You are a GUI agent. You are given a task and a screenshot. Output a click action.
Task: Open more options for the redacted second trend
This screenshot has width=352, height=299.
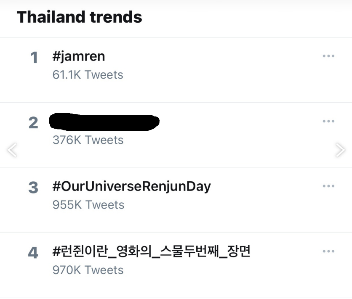pyautogui.click(x=328, y=121)
